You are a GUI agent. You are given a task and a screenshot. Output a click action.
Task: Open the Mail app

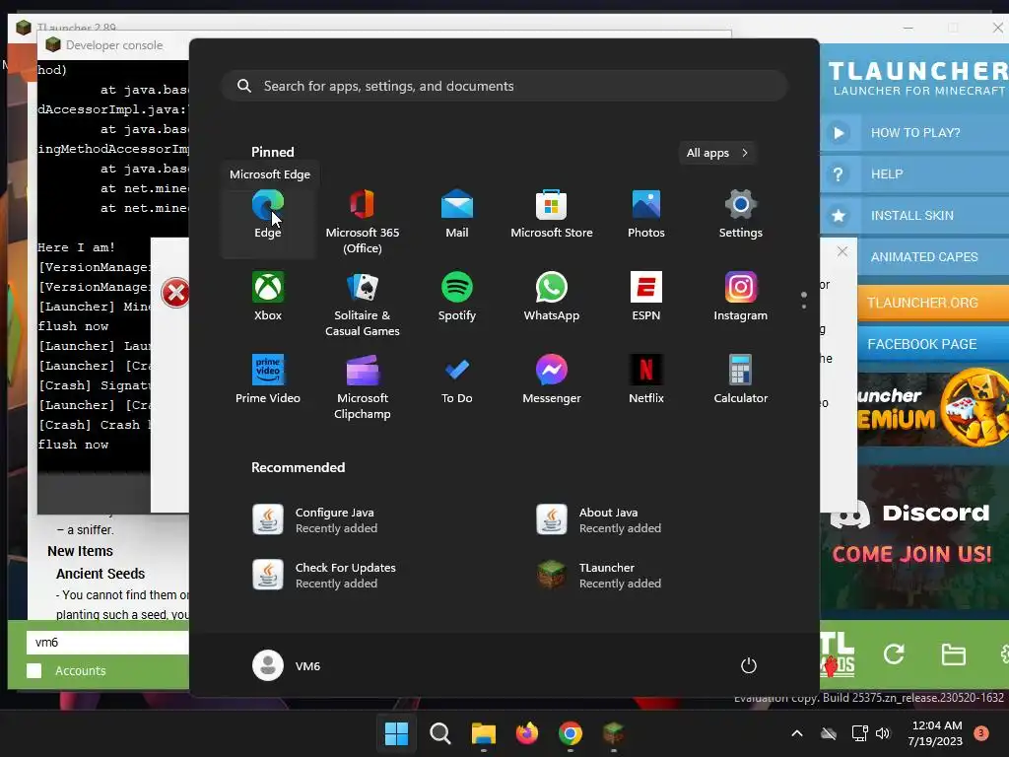point(457,214)
